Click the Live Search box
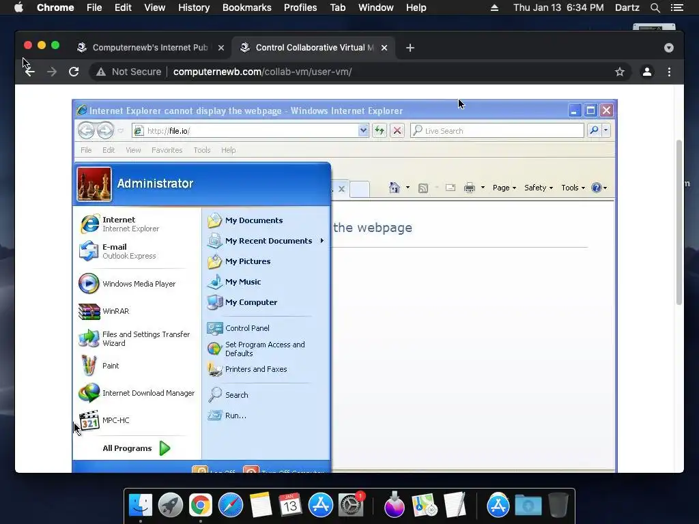The image size is (699, 524). 497,130
